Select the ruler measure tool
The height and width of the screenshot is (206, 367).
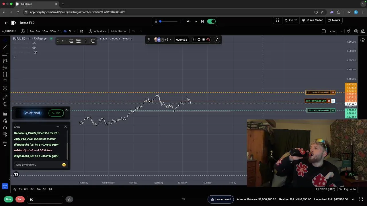5,98
